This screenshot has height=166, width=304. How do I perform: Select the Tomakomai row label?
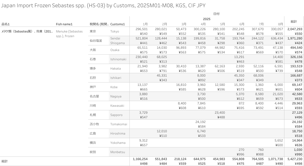click(x=119, y=124)
